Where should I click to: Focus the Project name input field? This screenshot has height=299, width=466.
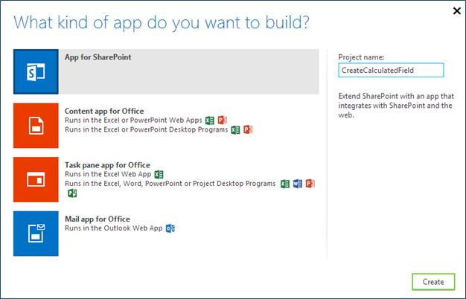(x=391, y=71)
